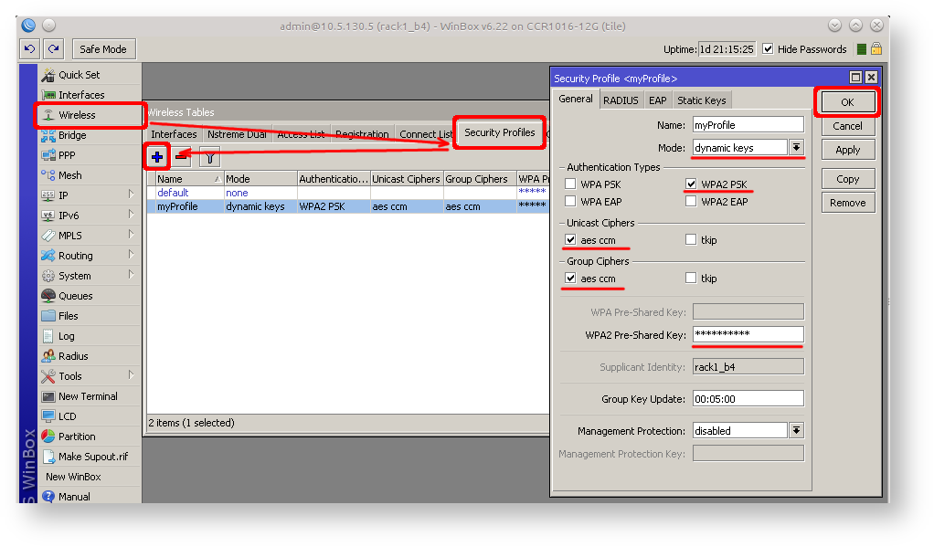Viewport: 934px width, 547px height.
Task: Click the red minus remove button
Action: pos(182,157)
